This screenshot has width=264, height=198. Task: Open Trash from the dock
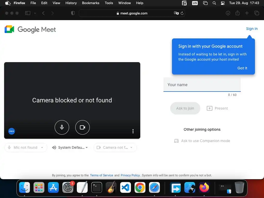coord(240,187)
